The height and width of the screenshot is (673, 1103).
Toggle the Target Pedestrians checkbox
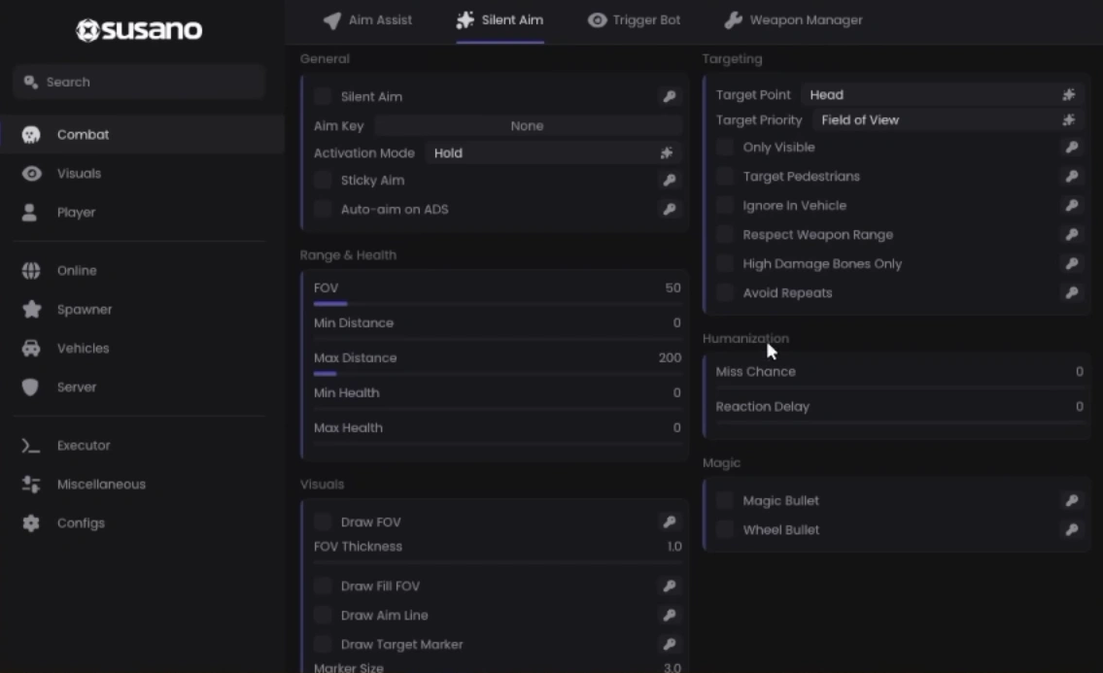point(725,177)
